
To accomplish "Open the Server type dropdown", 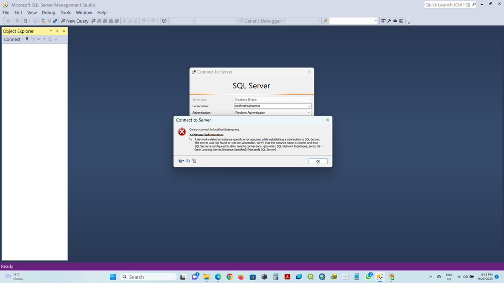I will coord(272,100).
